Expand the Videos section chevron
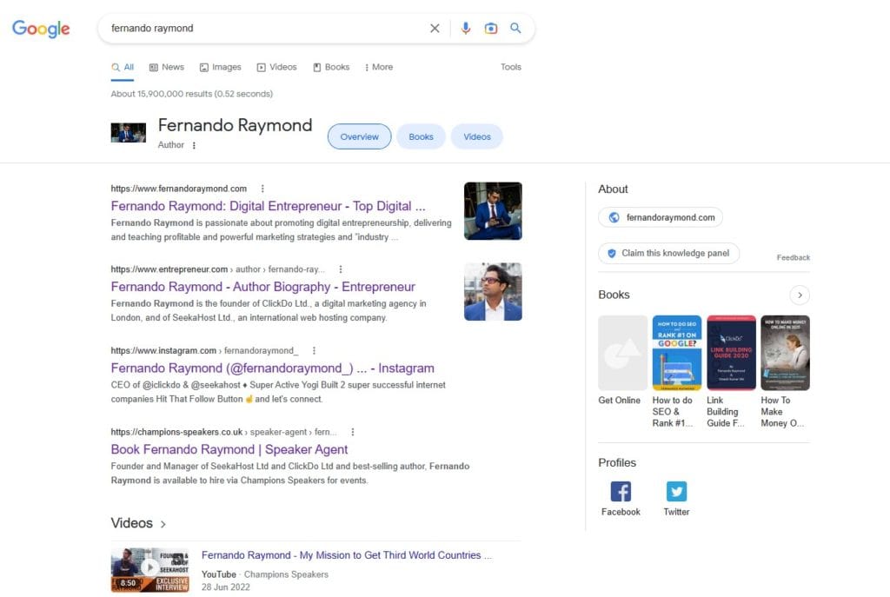The image size is (890, 597). [163, 524]
